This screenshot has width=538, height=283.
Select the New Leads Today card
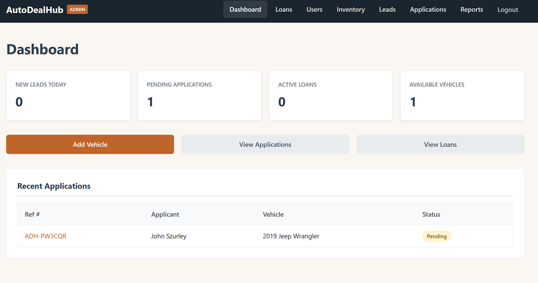pos(68,96)
